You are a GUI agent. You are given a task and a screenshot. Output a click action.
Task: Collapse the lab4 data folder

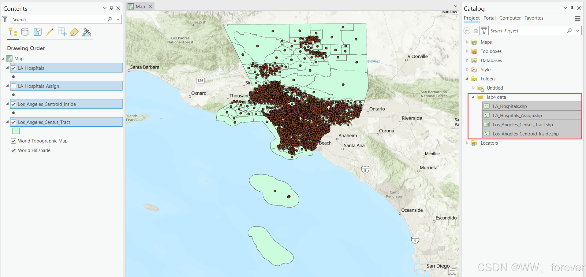pyautogui.click(x=473, y=97)
